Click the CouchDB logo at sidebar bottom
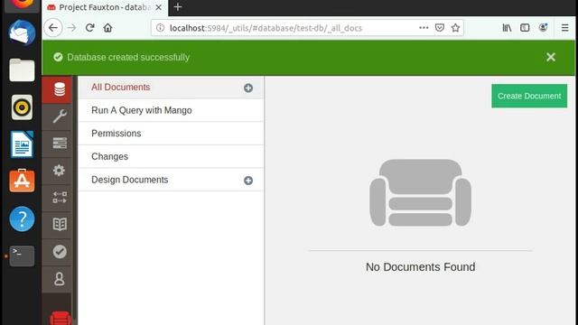Viewport: 578px width, 325px height. [x=61, y=318]
